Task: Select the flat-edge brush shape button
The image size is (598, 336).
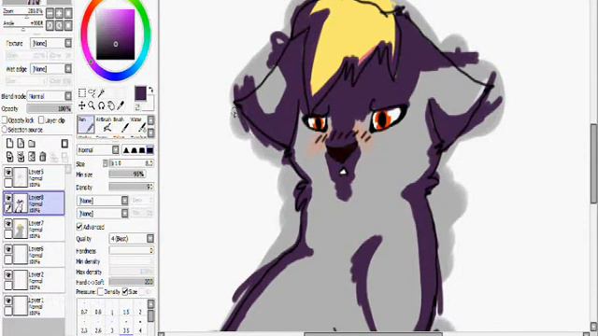Action: point(149,150)
